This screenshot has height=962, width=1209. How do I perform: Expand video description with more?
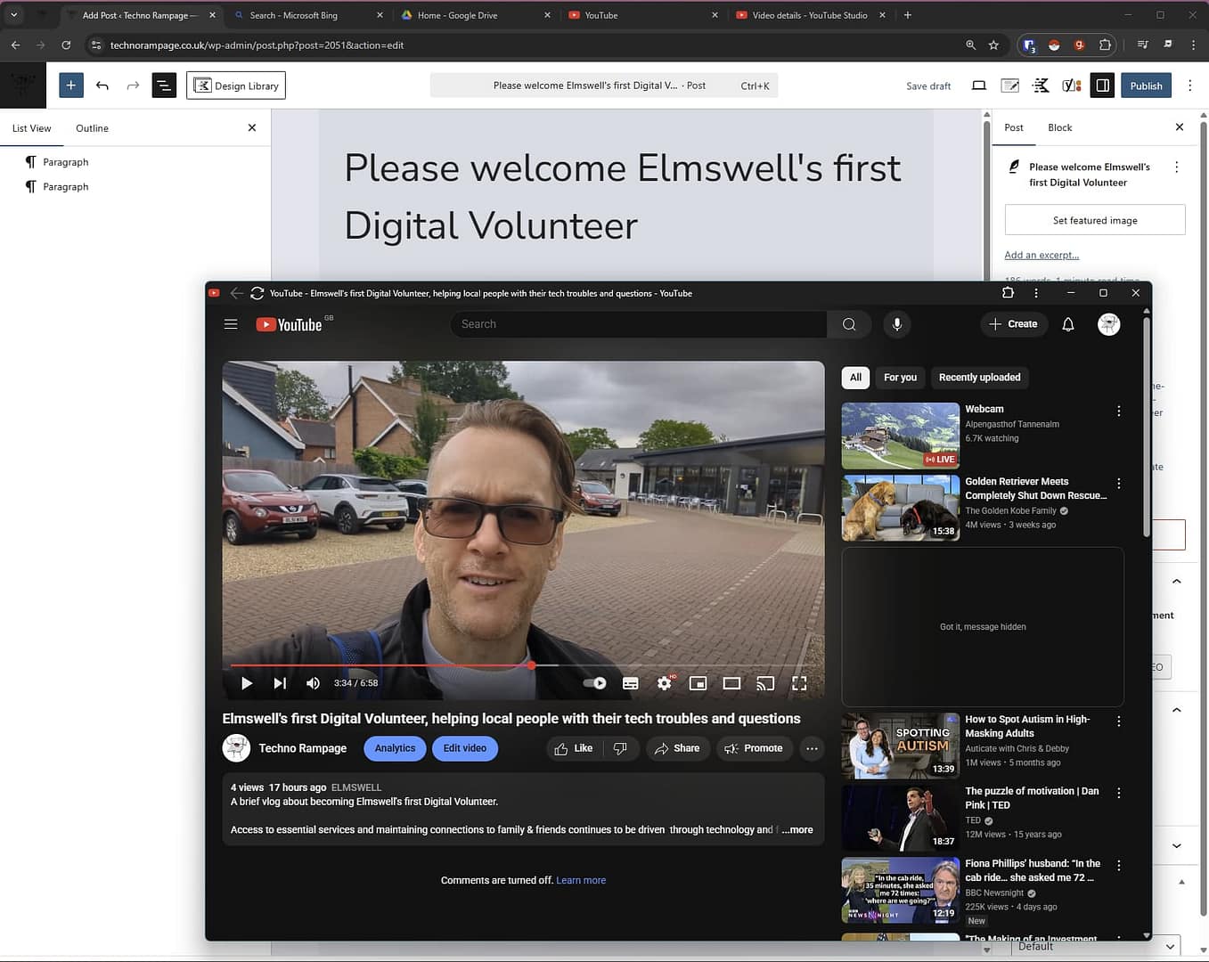coord(797,829)
